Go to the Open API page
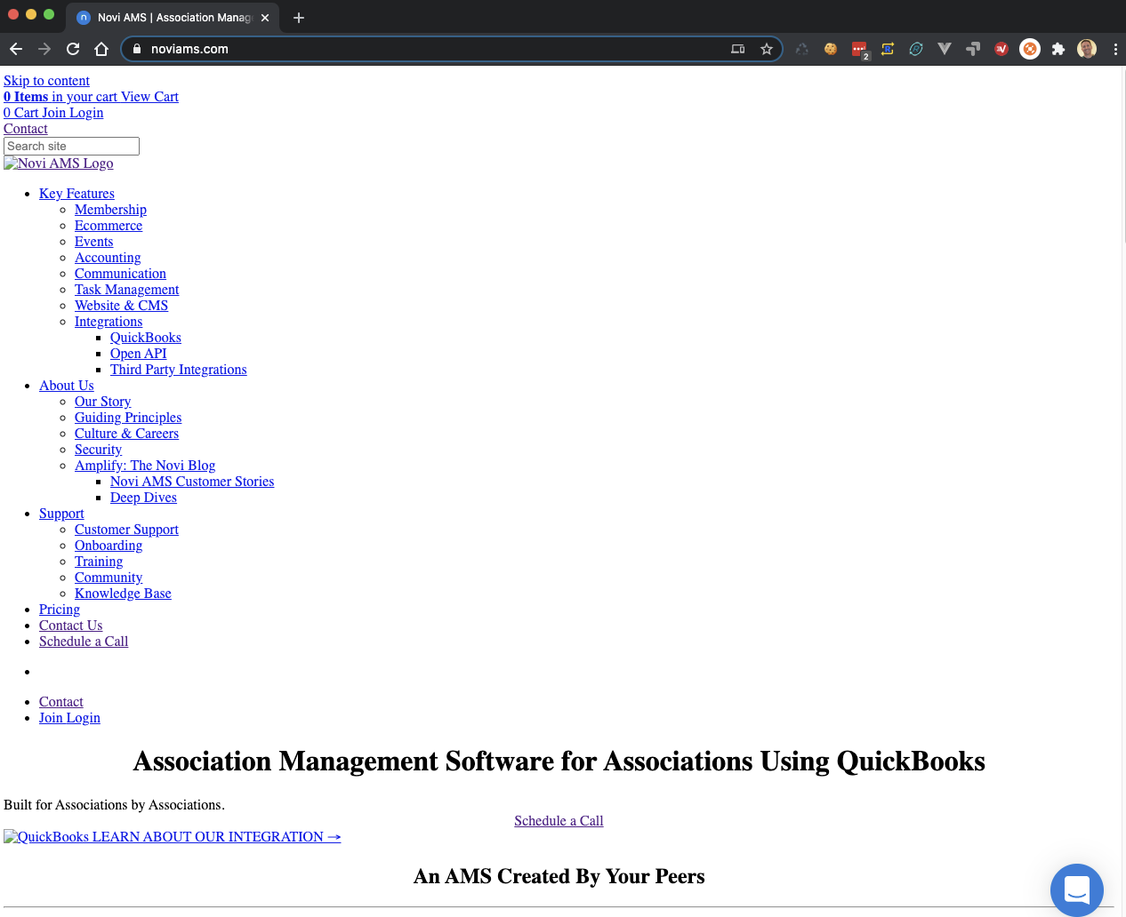 [x=138, y=354]
